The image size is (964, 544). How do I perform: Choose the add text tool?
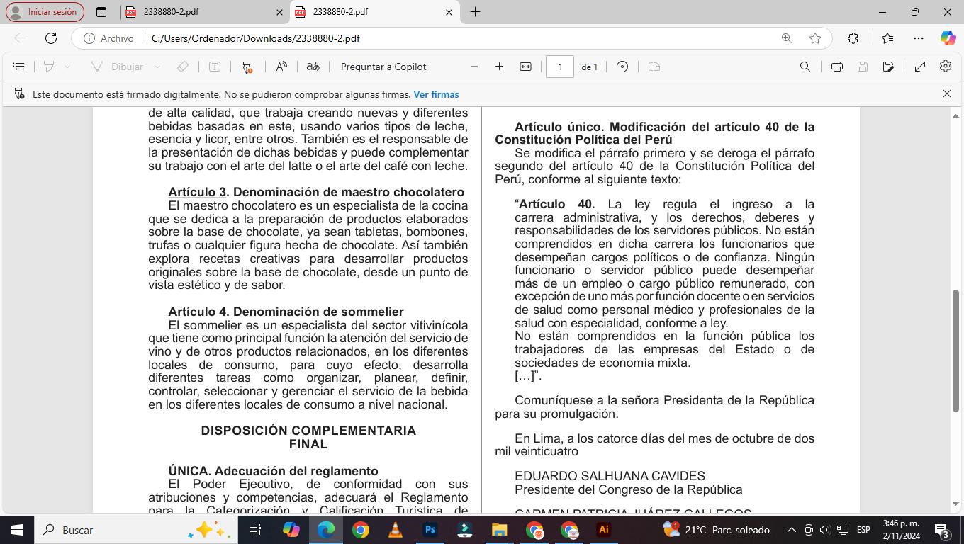click(x=215, y=67)
